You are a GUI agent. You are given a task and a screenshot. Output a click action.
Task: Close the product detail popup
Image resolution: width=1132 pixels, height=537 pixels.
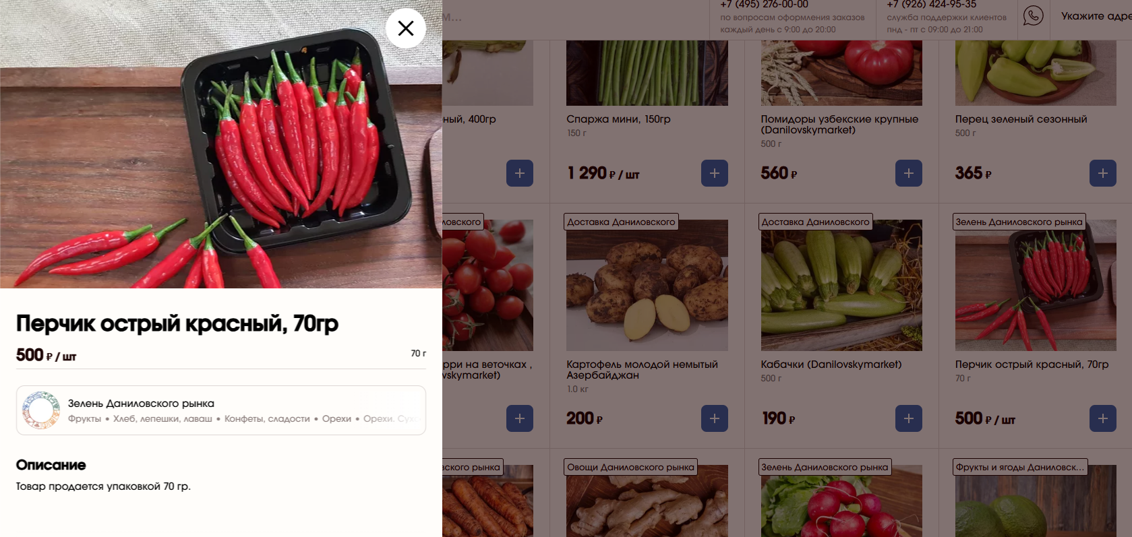[406, 28]
